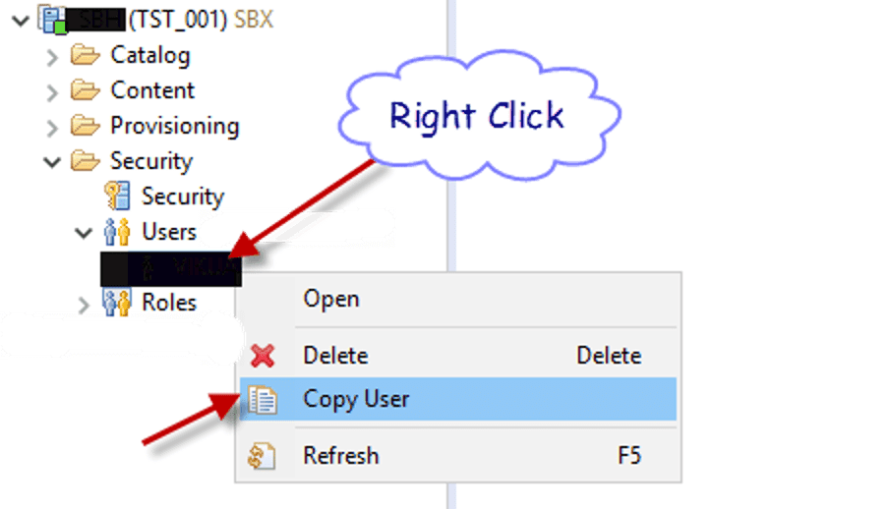The width and height of the screenshot is (889, 509).
Task: Collapse the Users node chevron
Action: click(84, 233)
